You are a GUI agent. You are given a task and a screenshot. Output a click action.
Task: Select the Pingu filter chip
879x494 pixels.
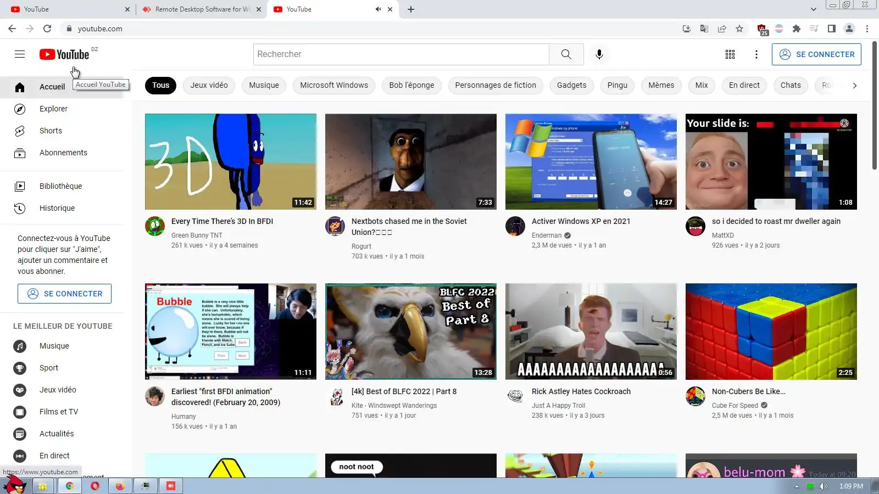[617, 85]
